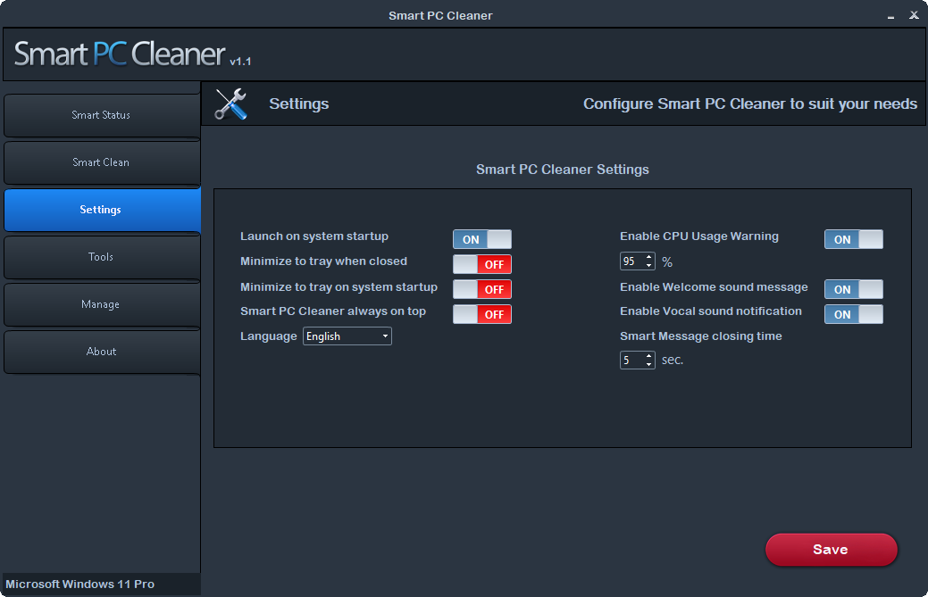Screen dimensions: 928x597
Task: Open the Smart Status panel
Action: (x=101, y=115)
